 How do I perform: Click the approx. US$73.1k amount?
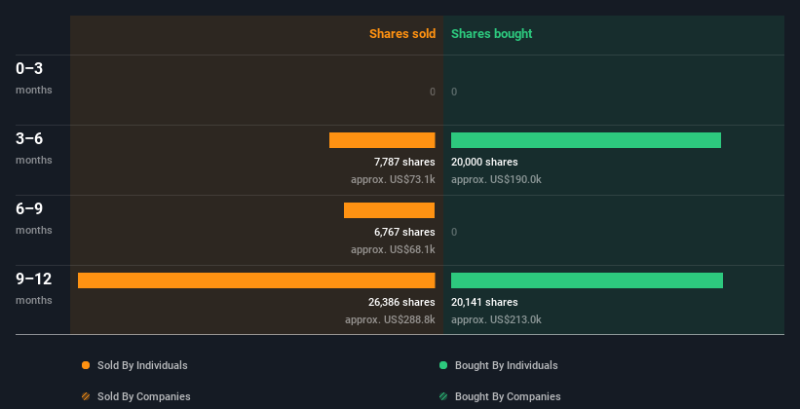(x=393, y=179)
